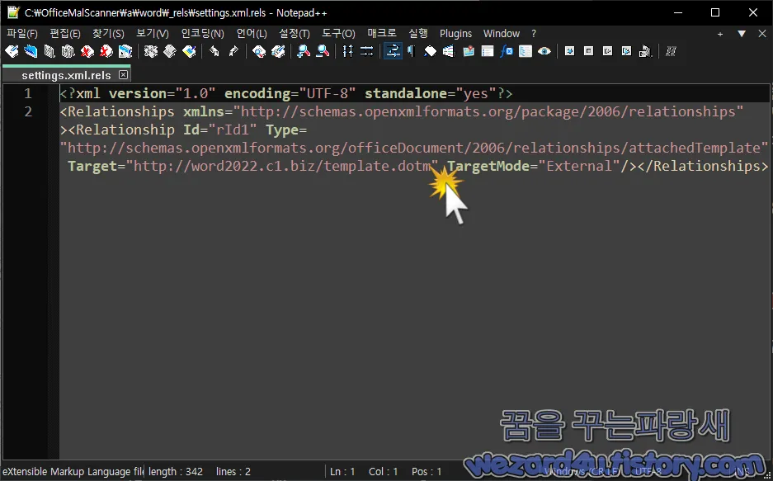773x481 pixels.
Task: Click the Save All toolbar icon
Action: [68, 51]
